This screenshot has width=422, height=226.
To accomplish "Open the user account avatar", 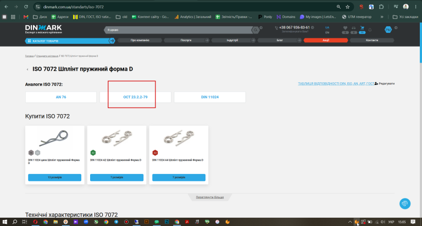I will [x=388, y=30].
